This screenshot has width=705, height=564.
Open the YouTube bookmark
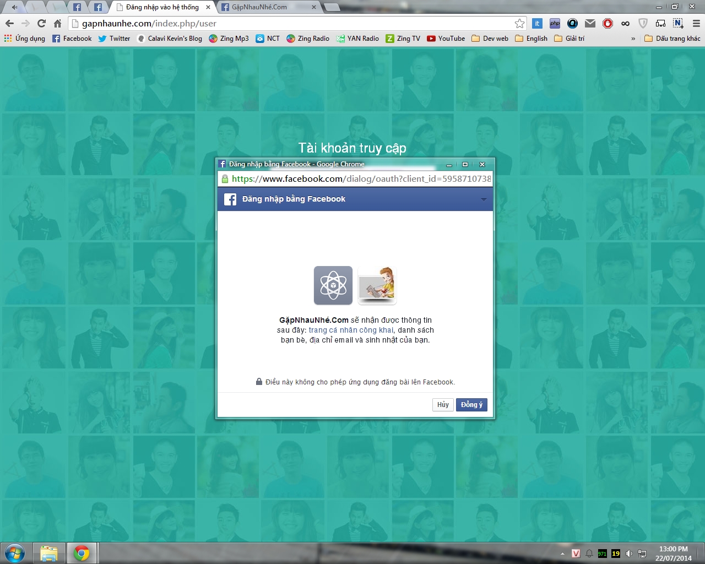coord(446,39)
